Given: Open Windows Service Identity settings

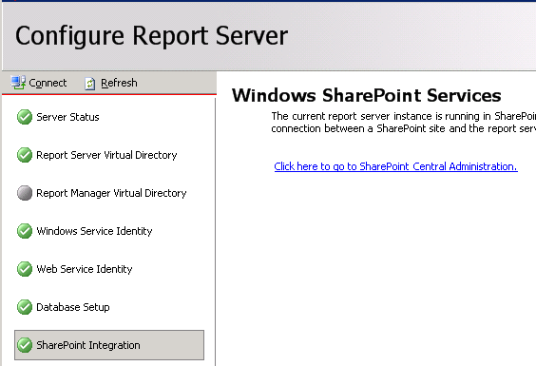Looking at the screenshot, I should [x=94, y=231].
